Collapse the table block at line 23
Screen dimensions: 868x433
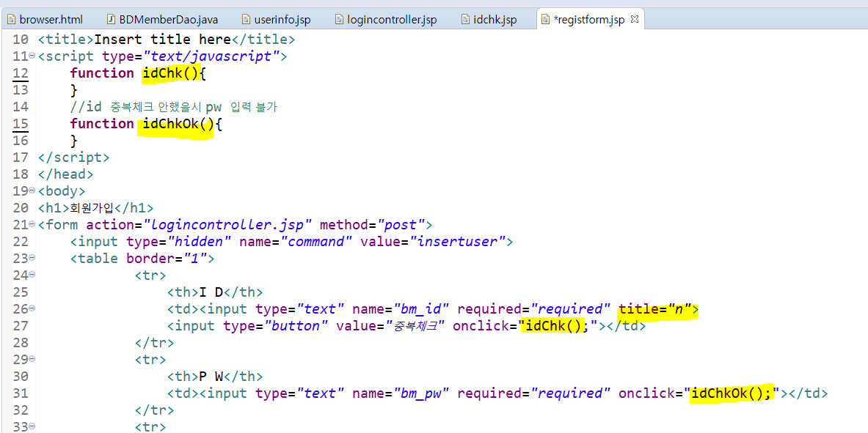[x=32, y=259]
